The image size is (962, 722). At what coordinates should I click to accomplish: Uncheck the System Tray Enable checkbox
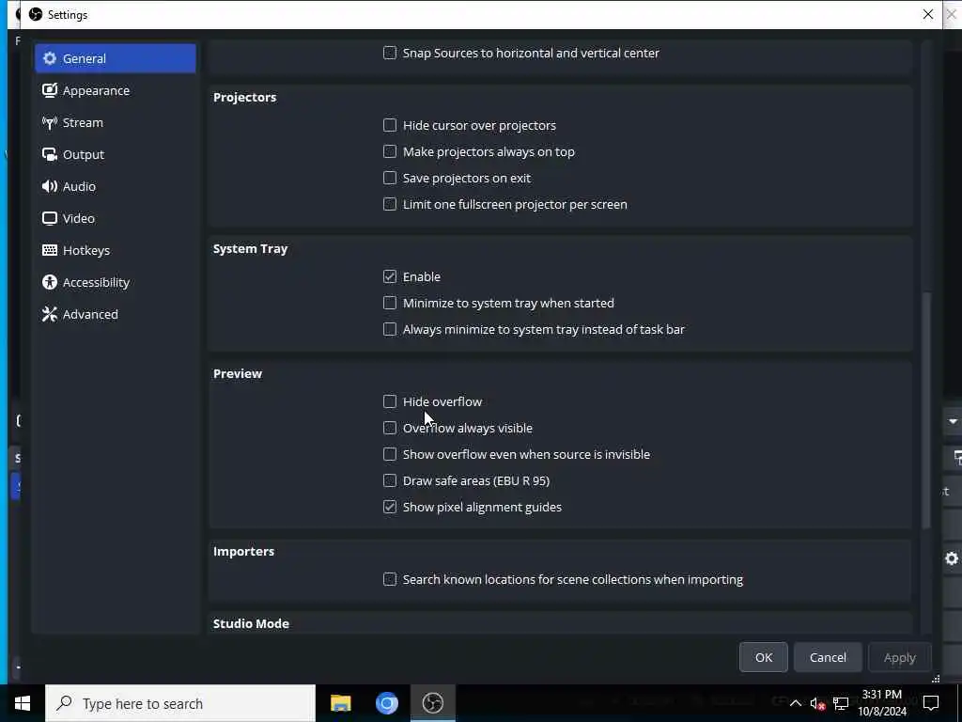390,277
